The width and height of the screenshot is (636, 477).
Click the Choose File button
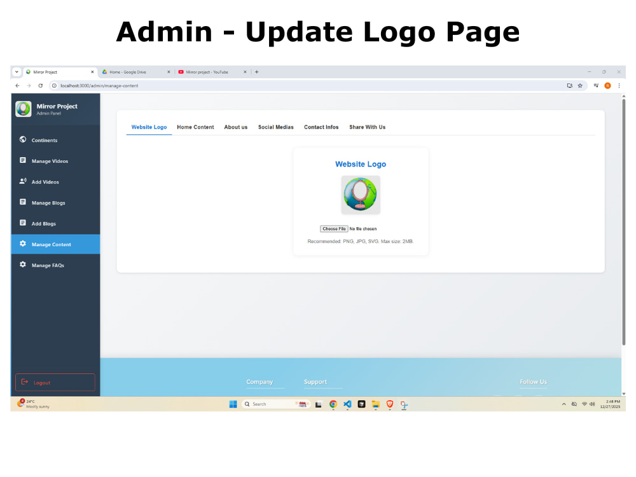[x=334, y=229]
